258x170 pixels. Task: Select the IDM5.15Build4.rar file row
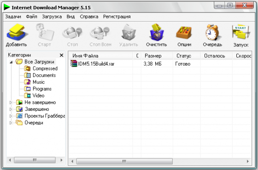click(x=159, y=64)
